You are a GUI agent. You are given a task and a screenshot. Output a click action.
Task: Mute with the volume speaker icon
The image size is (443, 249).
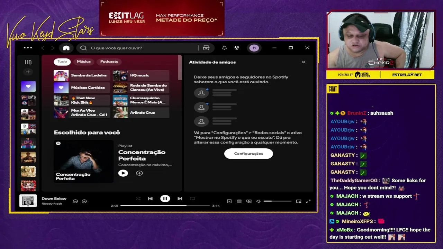point(258,201)
